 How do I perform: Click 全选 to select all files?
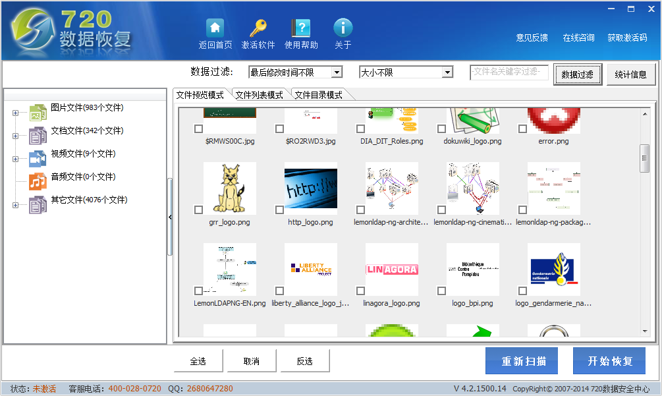[198, 361]
